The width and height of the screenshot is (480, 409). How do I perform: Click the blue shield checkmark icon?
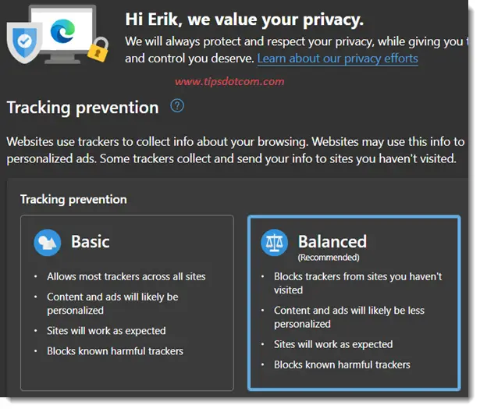pos(24,42)
